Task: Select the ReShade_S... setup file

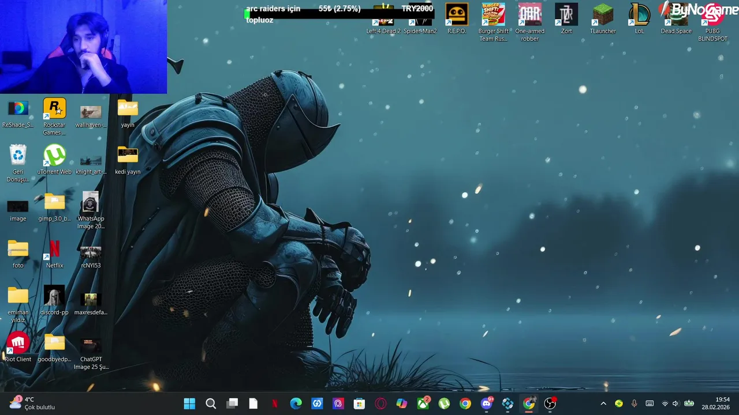Action: [18, 113]
